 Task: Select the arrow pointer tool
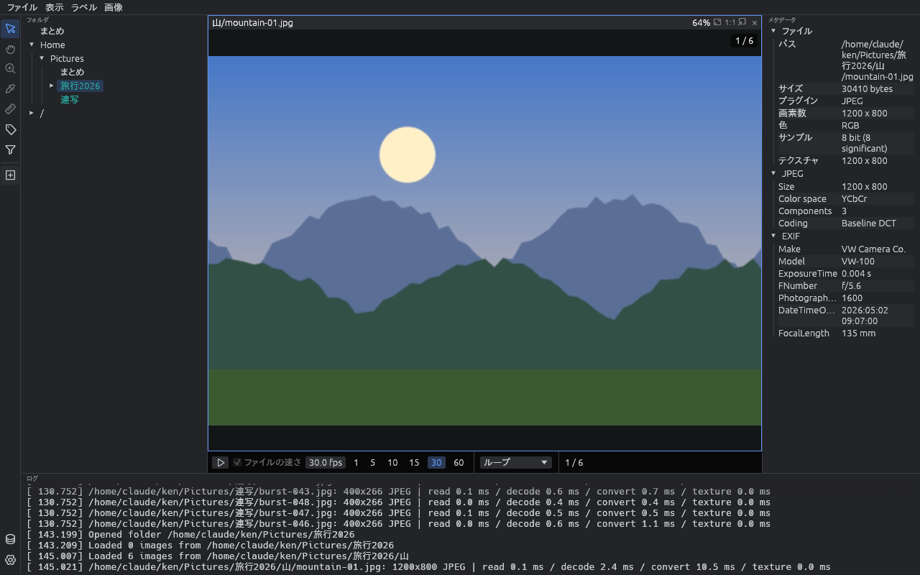tap(10, 29)
